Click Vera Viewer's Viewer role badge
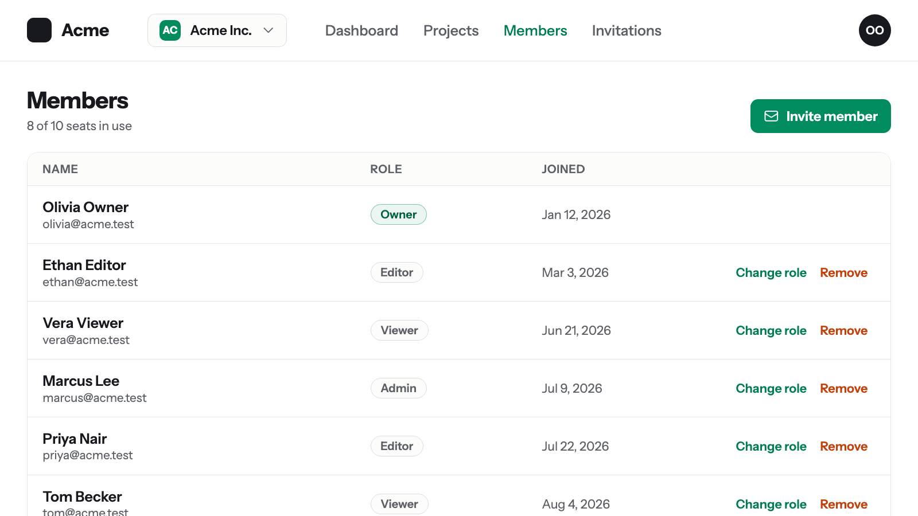 pos(399,330)
